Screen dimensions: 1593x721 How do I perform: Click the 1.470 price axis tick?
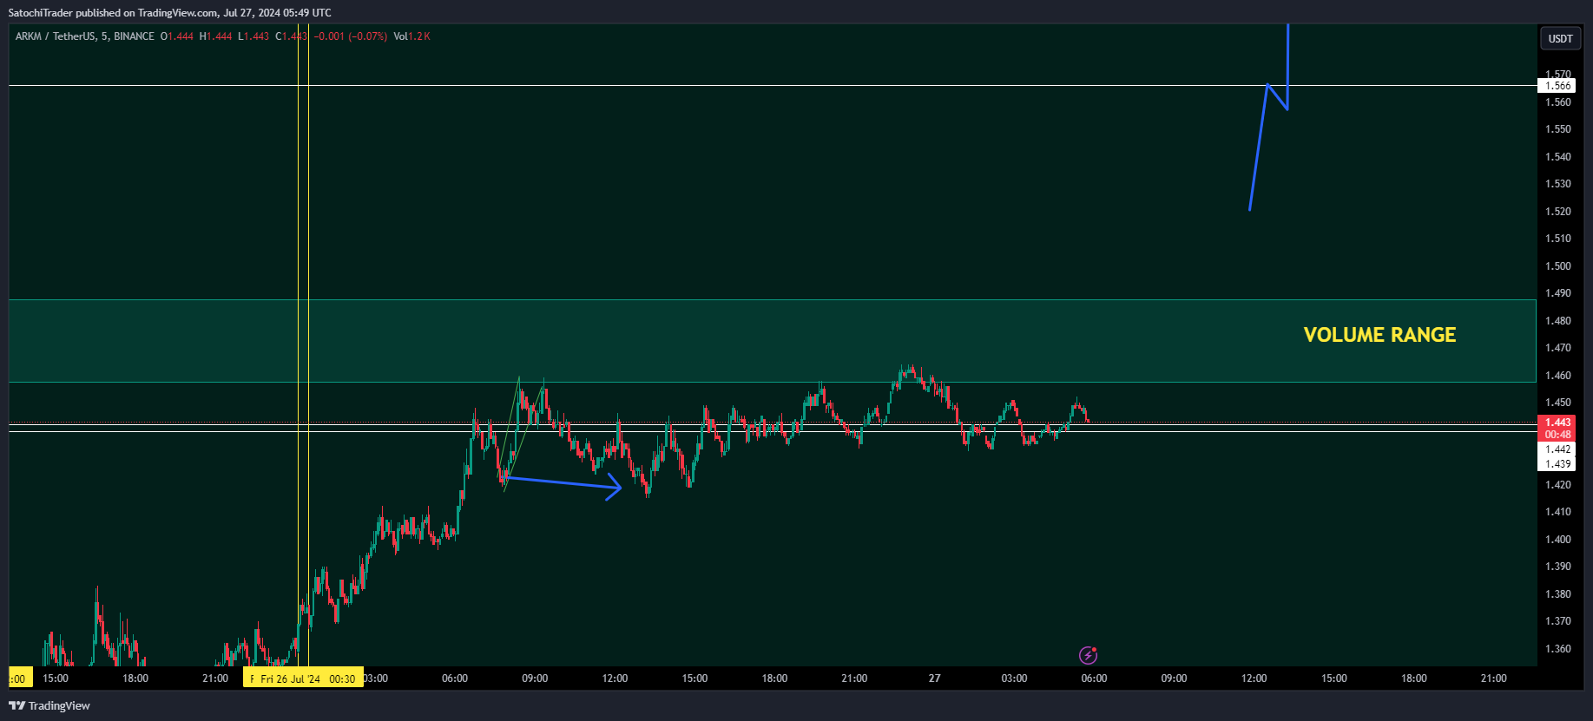click(1557, 348)
